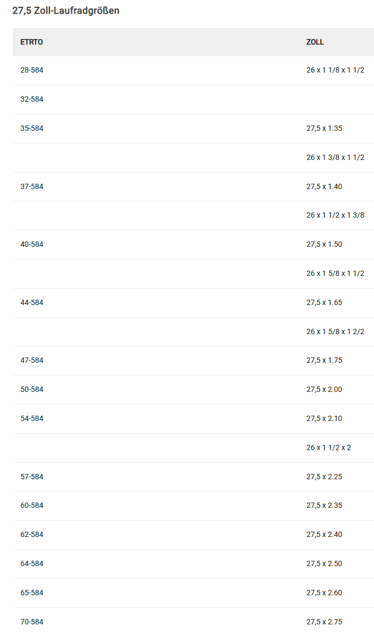Click the 27,5 Zoll-Laufradgrößen heading
The image size is (374, 636).
coord(66,11)
